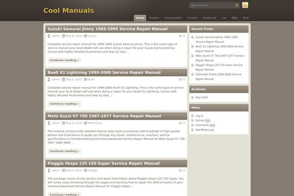Click the calendar icon on Piaggio Vespa post
This screenshot has height=196, width=294.
(64, 171)
